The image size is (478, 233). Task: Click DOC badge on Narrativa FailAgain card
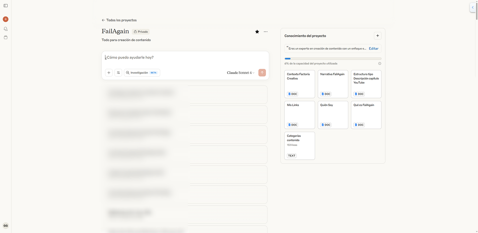(x=326, y=94)
